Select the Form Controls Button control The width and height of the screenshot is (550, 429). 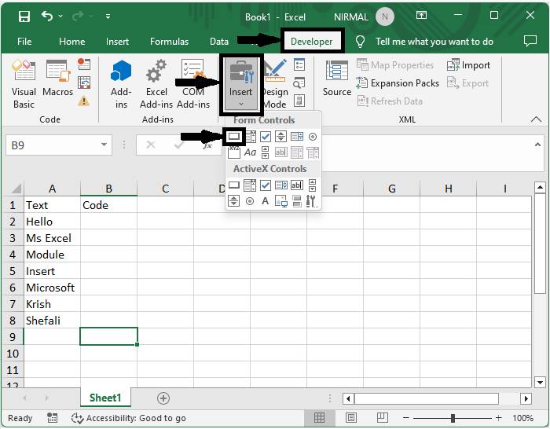tap(234, 137)
